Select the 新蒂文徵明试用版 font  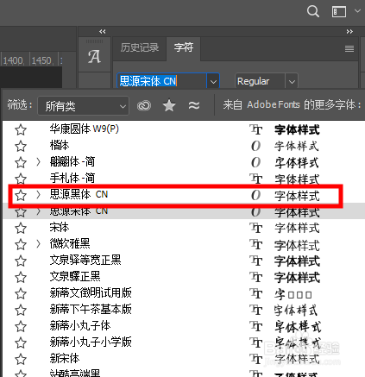pyautogui.click(x=91, y=292)
